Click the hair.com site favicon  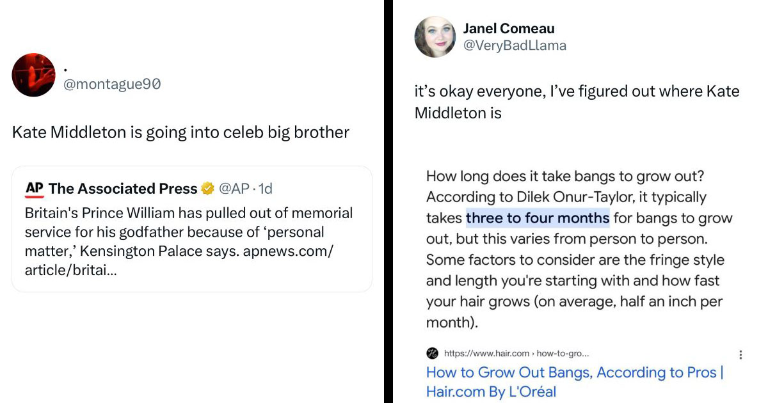(432, 353)
